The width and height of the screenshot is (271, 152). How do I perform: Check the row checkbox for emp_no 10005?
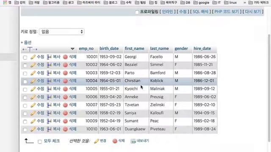pyautogui.click(x=25, y=90)
